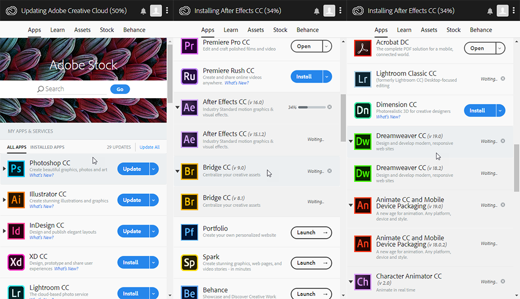Select the Character Animator CC icon
This screenshot has height=299, width=520.
[x=363, y=282]
